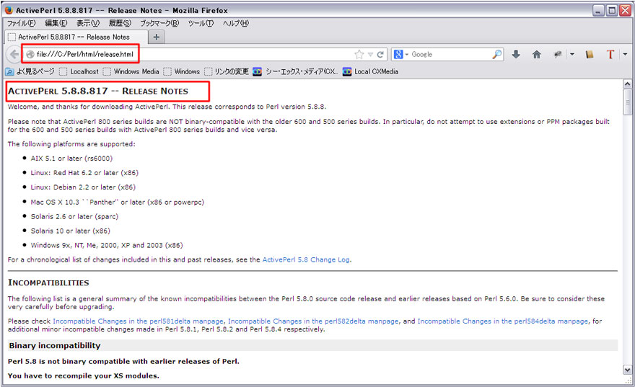Open the Windows Media bookmark
Image resolution: width=635 pixels, height=387 pixels.
point(131,71)
